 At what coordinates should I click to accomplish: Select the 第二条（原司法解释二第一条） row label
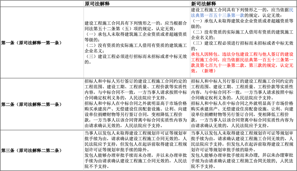click(x=31, y=104)
